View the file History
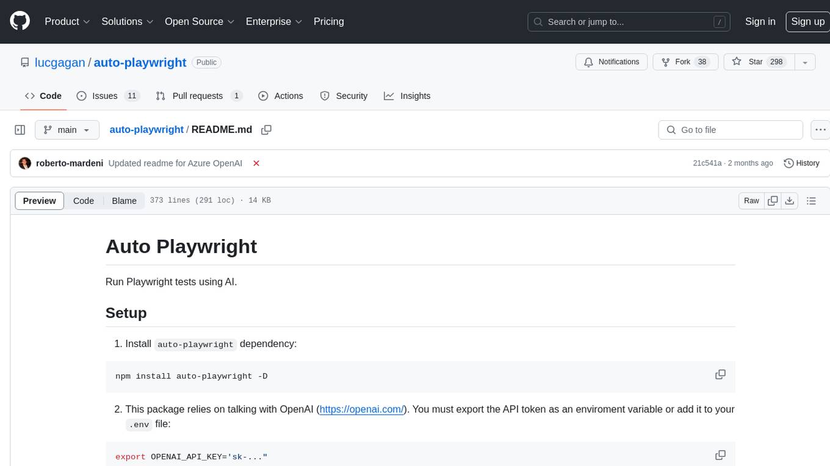Image resolution: width=830 pixels, height=466 pixels. 801,163
